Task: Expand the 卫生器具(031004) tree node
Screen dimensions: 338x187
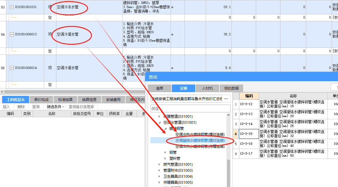Action: click(159, 177)
